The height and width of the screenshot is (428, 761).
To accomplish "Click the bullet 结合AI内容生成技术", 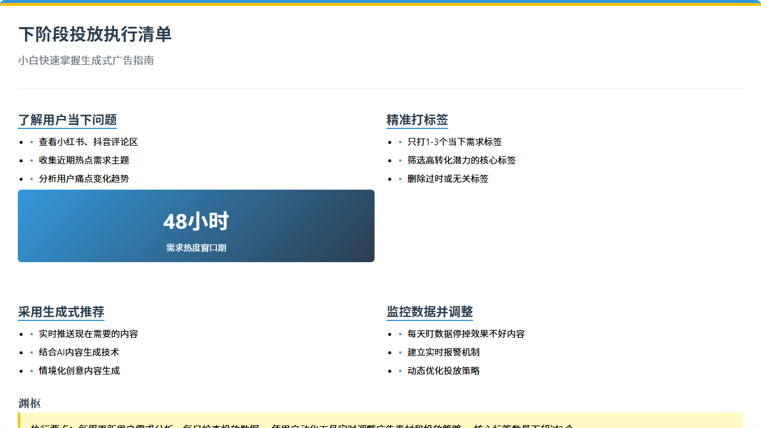I will click(79, 353).
